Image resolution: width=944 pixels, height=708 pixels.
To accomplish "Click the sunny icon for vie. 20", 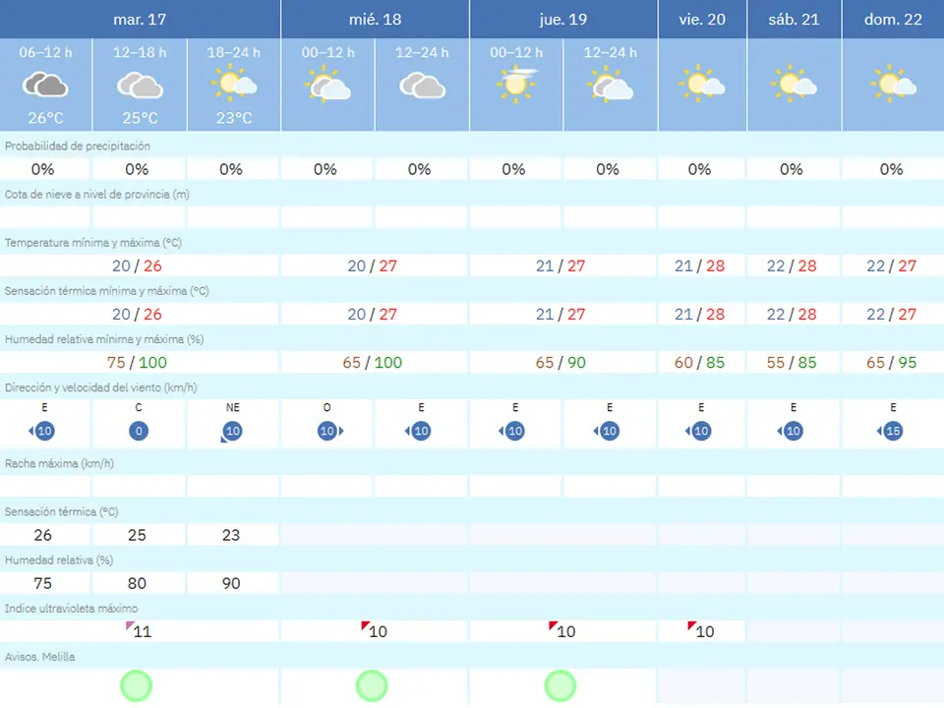I will 702,83.
